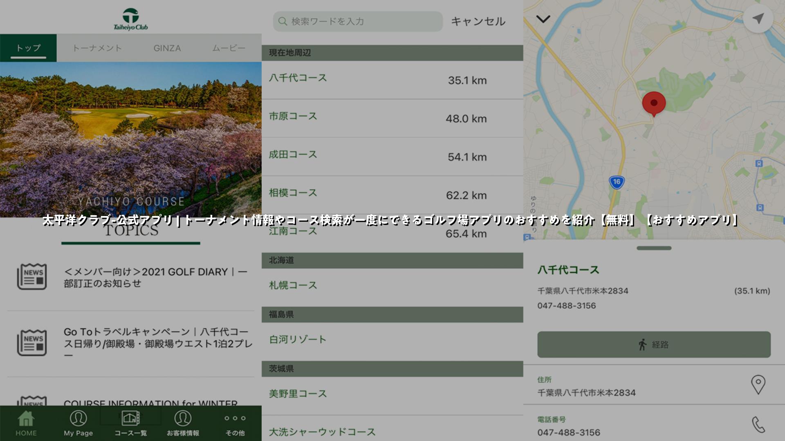Open Go To トラベルキャンペーン news item
Screen dimensions: 785x441
[131, 343]
